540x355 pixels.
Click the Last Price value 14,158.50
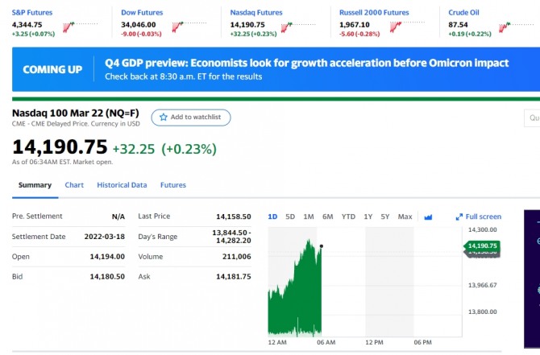234,217
